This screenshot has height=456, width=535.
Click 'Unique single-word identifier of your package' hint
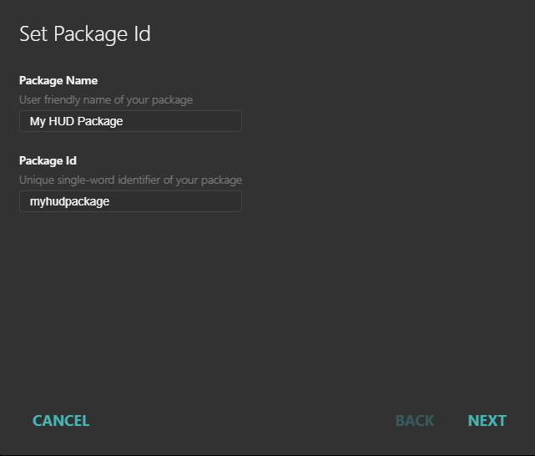pyautogui.click(x=130, y=180)
